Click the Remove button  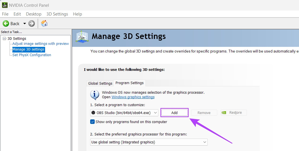(x=204, y=113)
